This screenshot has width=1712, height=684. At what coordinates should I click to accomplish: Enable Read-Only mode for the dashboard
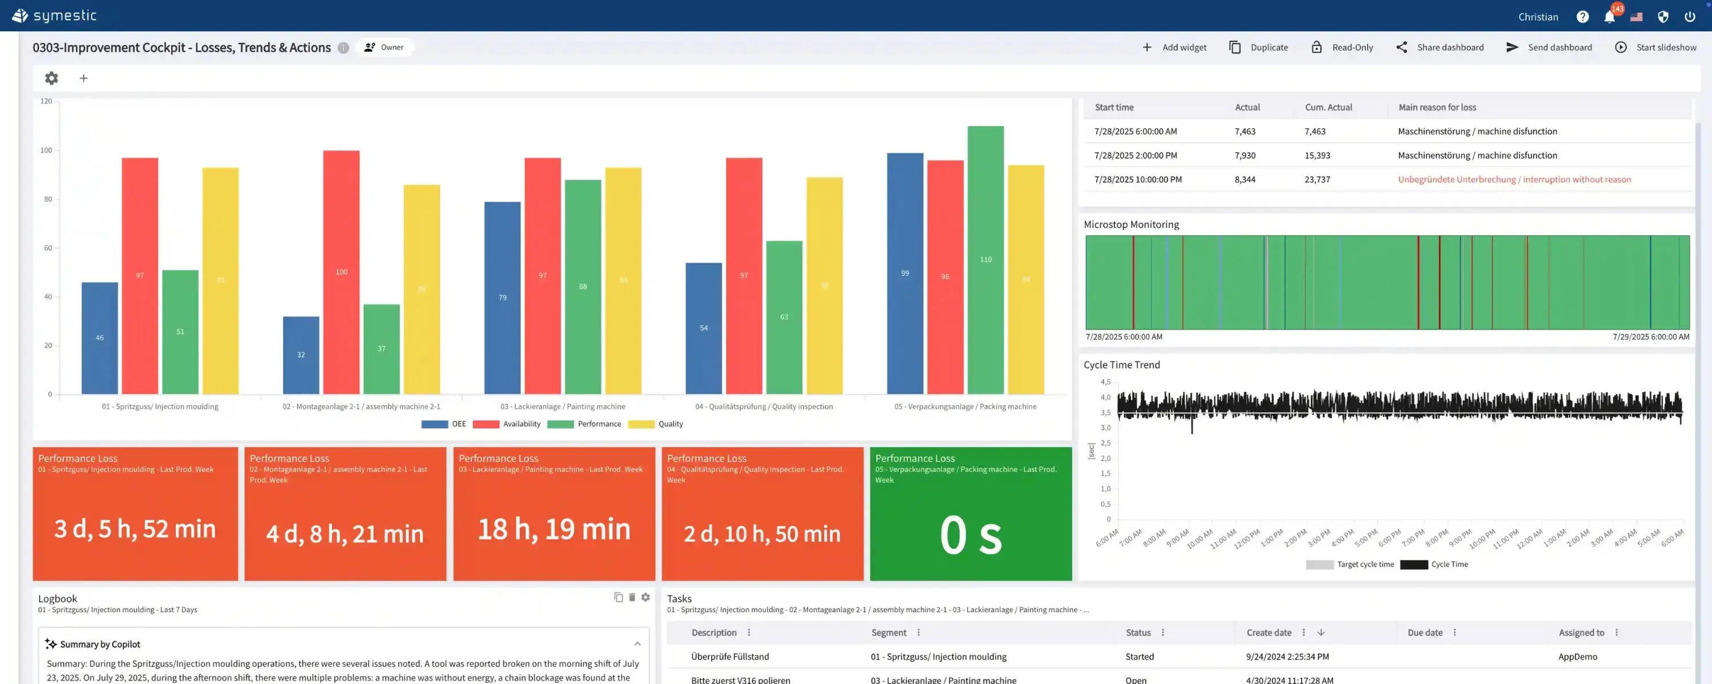pyautogui.click(x=1342, y=47)
